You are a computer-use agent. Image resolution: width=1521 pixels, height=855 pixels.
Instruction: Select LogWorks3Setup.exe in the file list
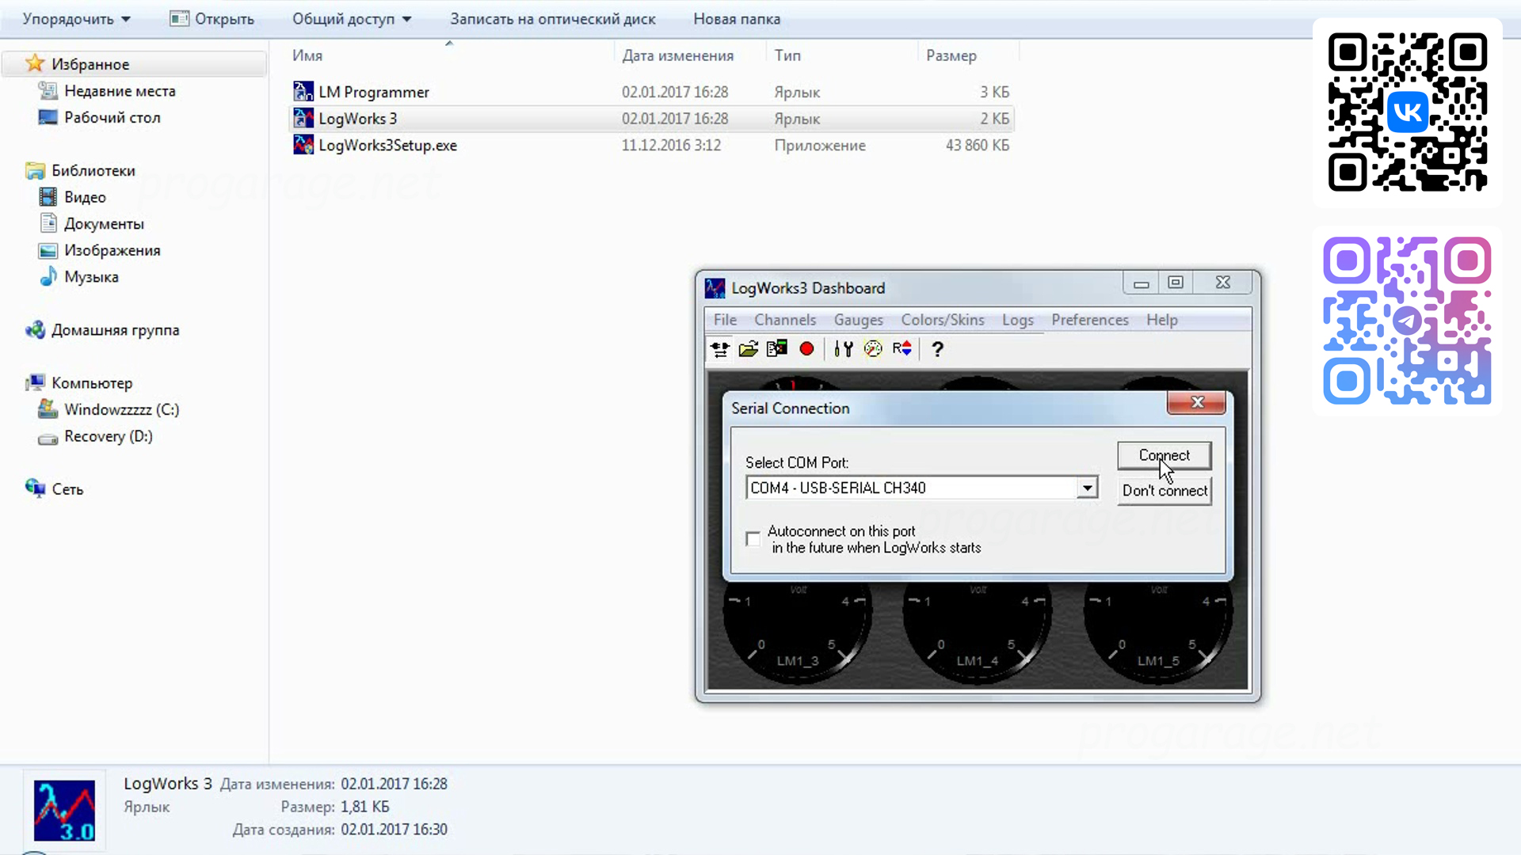tap(387, 146)
